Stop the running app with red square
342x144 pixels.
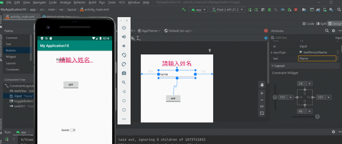click(x=296, y=10)
